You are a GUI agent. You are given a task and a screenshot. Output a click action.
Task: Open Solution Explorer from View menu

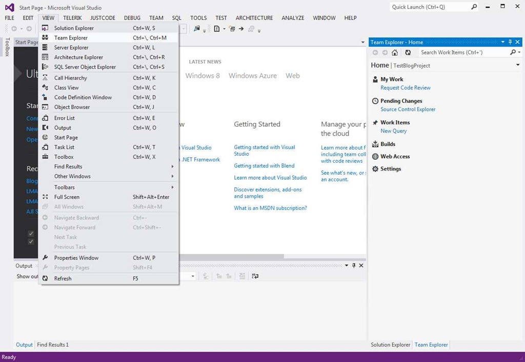(109, 28)
